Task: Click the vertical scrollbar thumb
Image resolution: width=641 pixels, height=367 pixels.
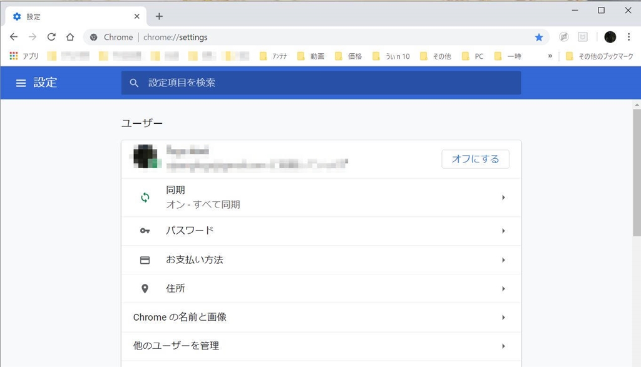Action: pyautogui.click(x=637, y=173)
